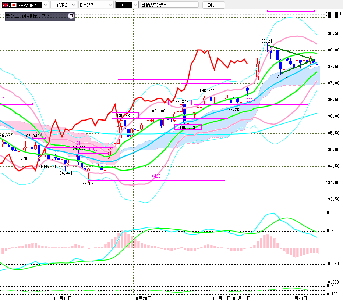Open the 1時間足 timeframe dropdown
Image resolution: width=343 pixels, height=301 pixels.
click(64, 5)
